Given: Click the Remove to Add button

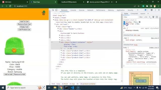Looking at the screenshot, I should pos(20,74).
